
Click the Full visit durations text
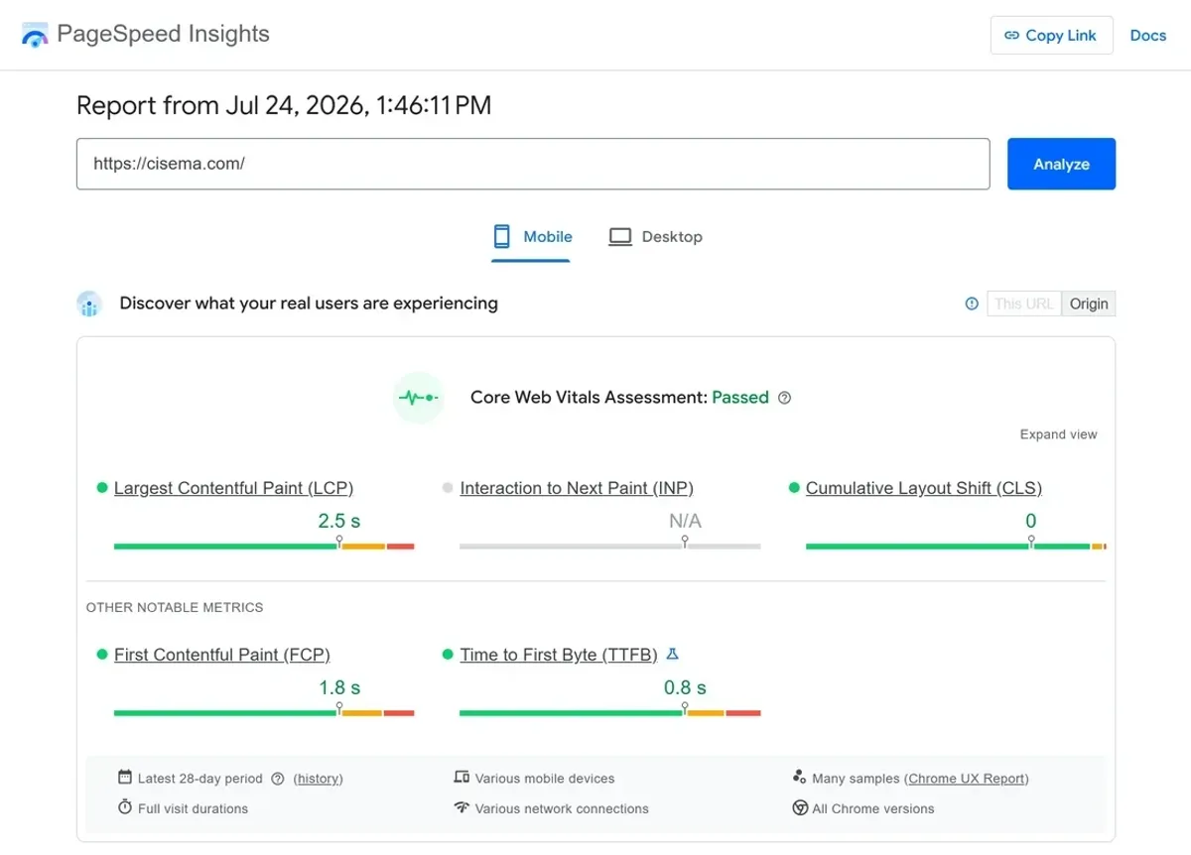193,808
